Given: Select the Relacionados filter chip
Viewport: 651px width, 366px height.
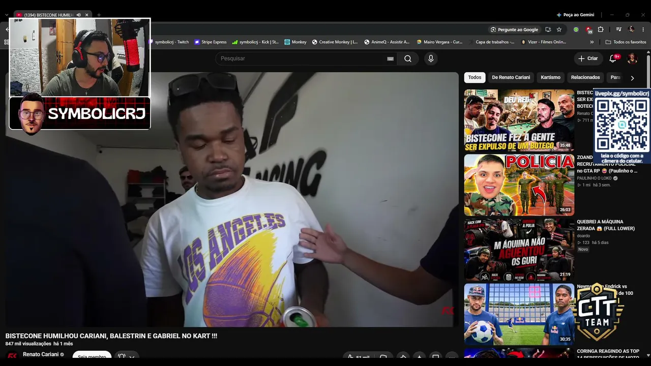Looking at the screenshot, I should (x=585, y=77).
